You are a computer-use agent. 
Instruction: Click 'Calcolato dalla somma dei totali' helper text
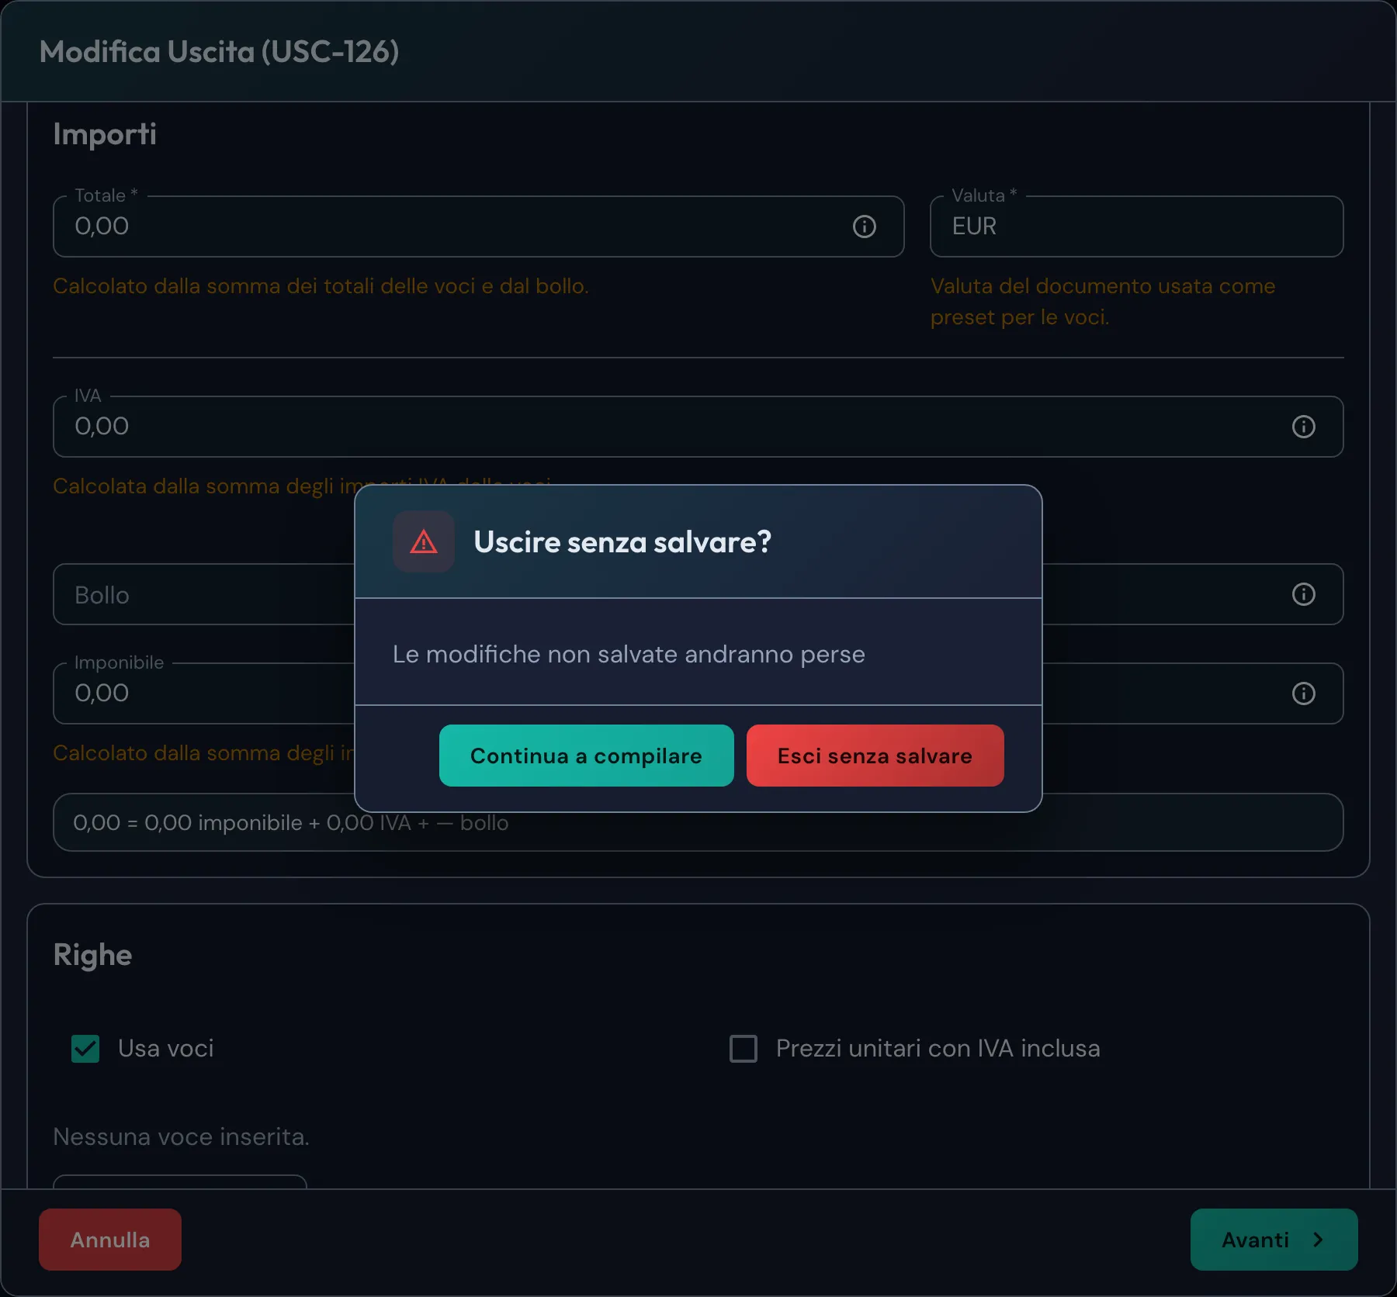(321, 286)
